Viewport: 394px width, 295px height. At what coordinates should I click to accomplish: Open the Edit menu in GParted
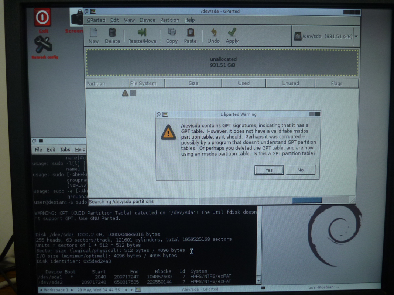(114, 20)
